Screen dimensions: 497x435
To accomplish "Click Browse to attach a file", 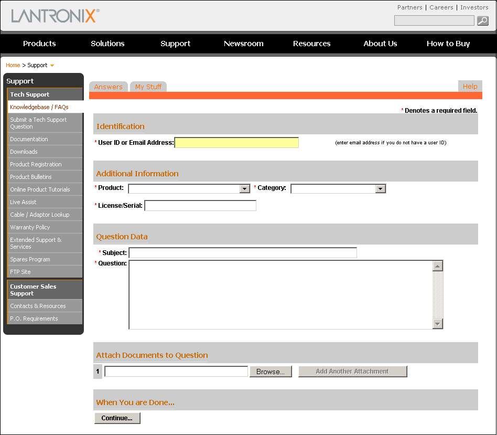I will tap(271, 372).
